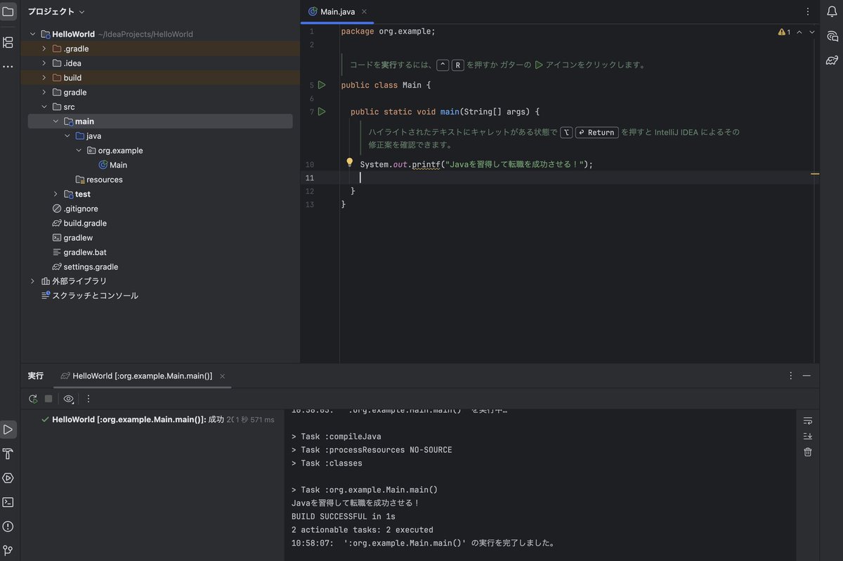The height and width of the screenshot is (561, 843).
Task: Click the printf method call in code
Action: (424, 164)
